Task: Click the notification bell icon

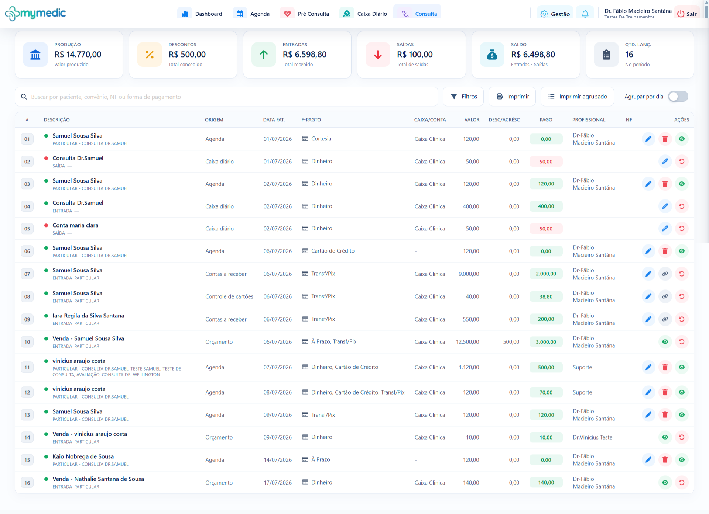Action: point(585,14)
